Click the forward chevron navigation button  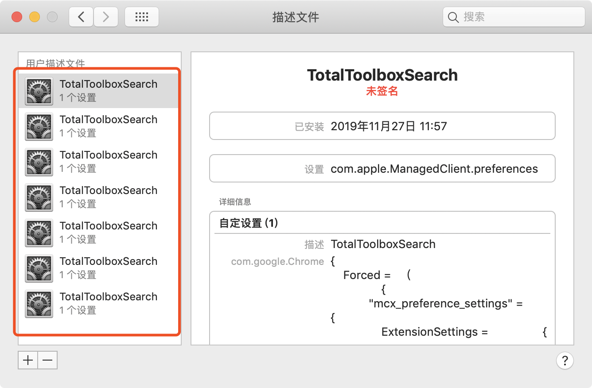point(105,17)
